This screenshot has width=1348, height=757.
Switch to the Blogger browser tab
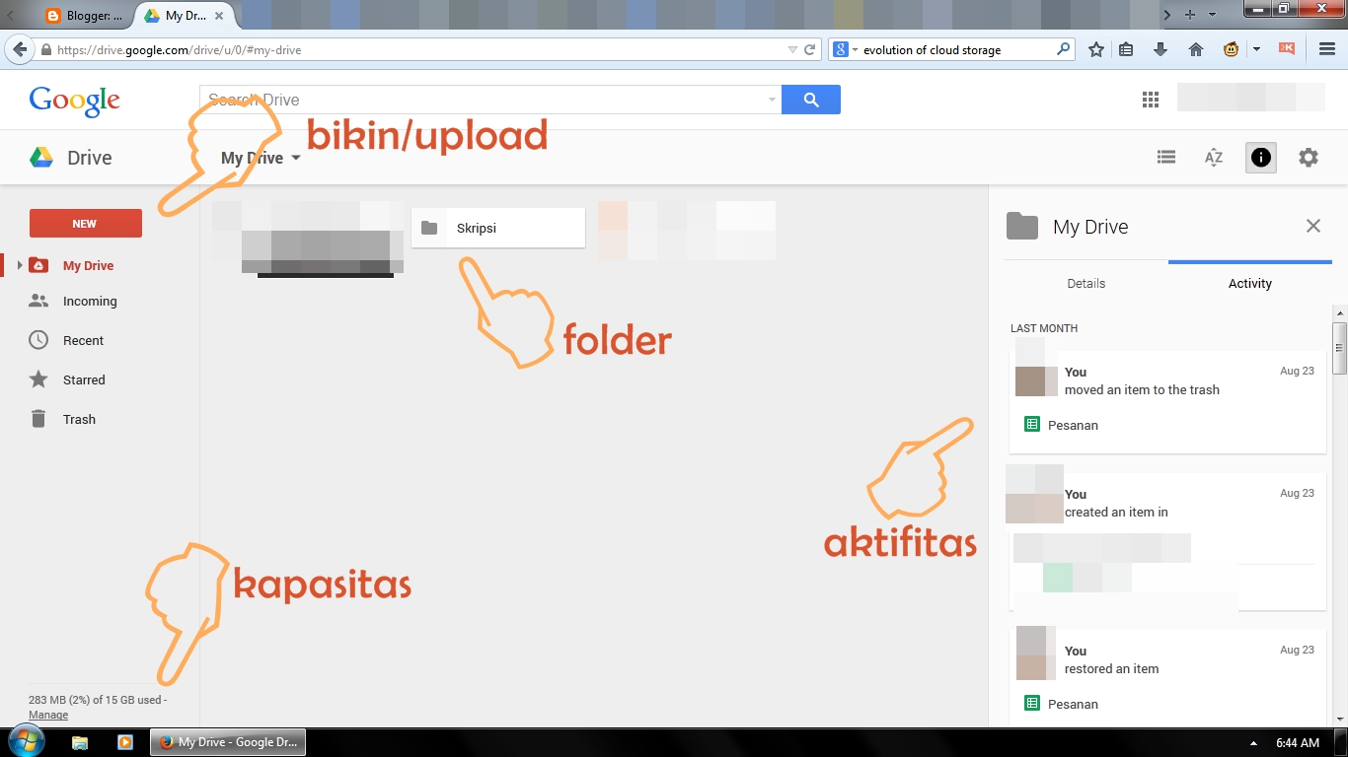tap(85, 16)
